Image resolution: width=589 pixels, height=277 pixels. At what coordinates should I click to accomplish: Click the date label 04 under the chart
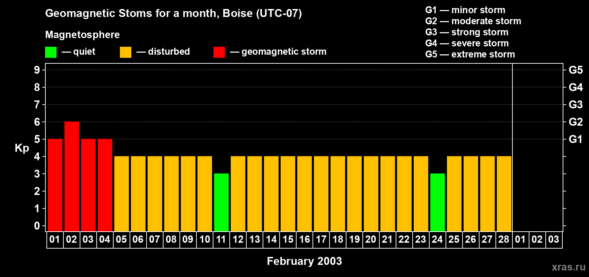pos(105,240)
